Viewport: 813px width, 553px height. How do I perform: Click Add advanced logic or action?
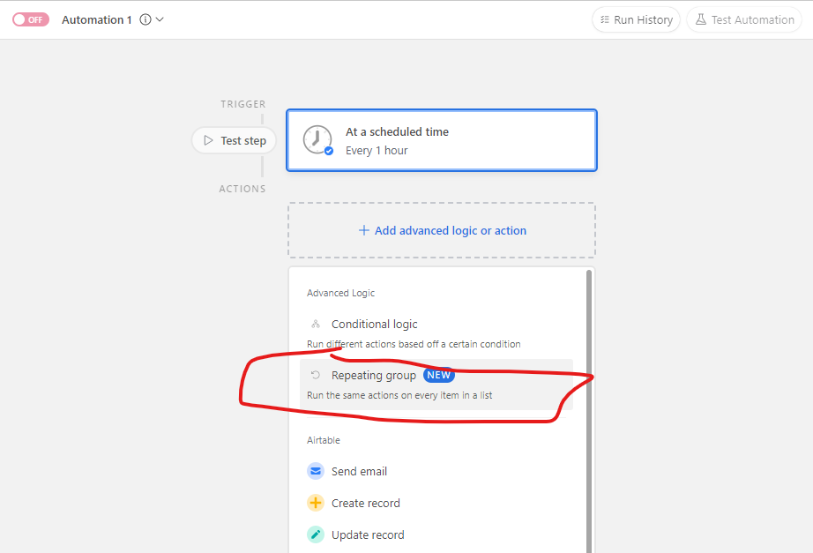click(442, 230)
